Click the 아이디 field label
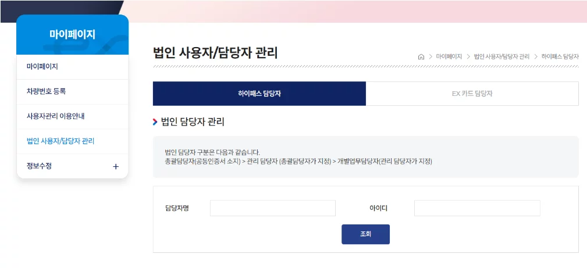Image resolution: width=587 pixels, height=268 pixels. [379, 208]
